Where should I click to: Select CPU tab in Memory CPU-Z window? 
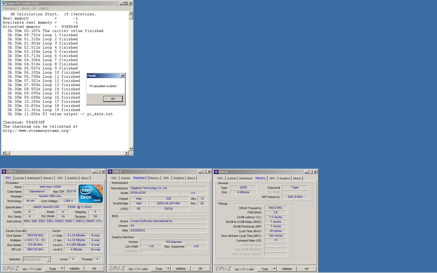tap(220, 178)
